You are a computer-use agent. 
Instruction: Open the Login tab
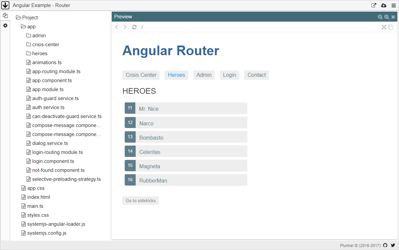(x=229, y=75)
